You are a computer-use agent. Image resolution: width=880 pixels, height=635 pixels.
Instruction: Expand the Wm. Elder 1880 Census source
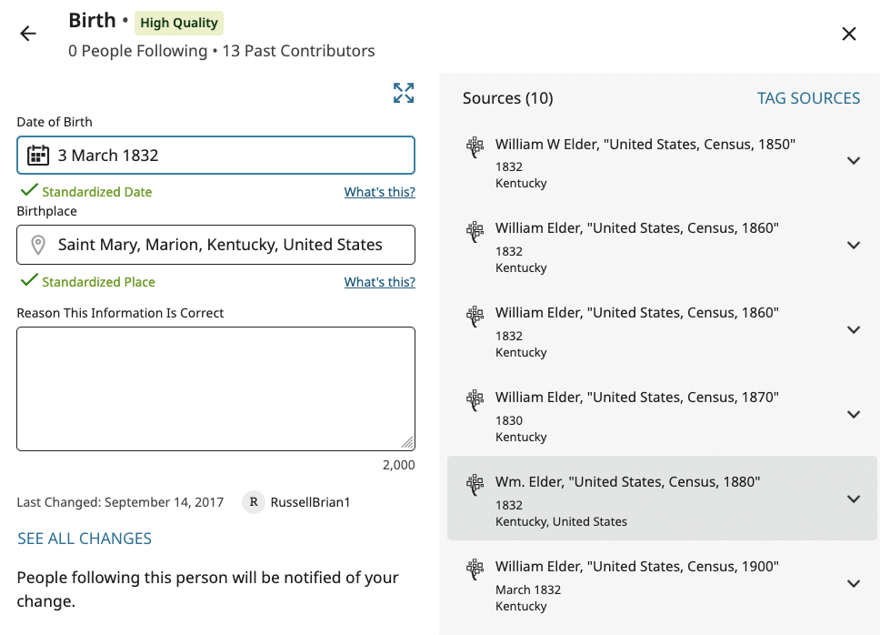click(853, 499)
